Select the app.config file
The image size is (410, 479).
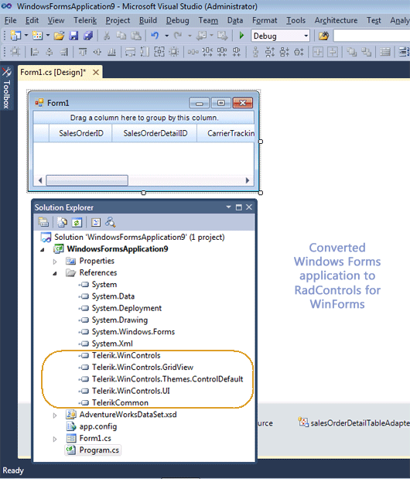[x=98, y=426]
